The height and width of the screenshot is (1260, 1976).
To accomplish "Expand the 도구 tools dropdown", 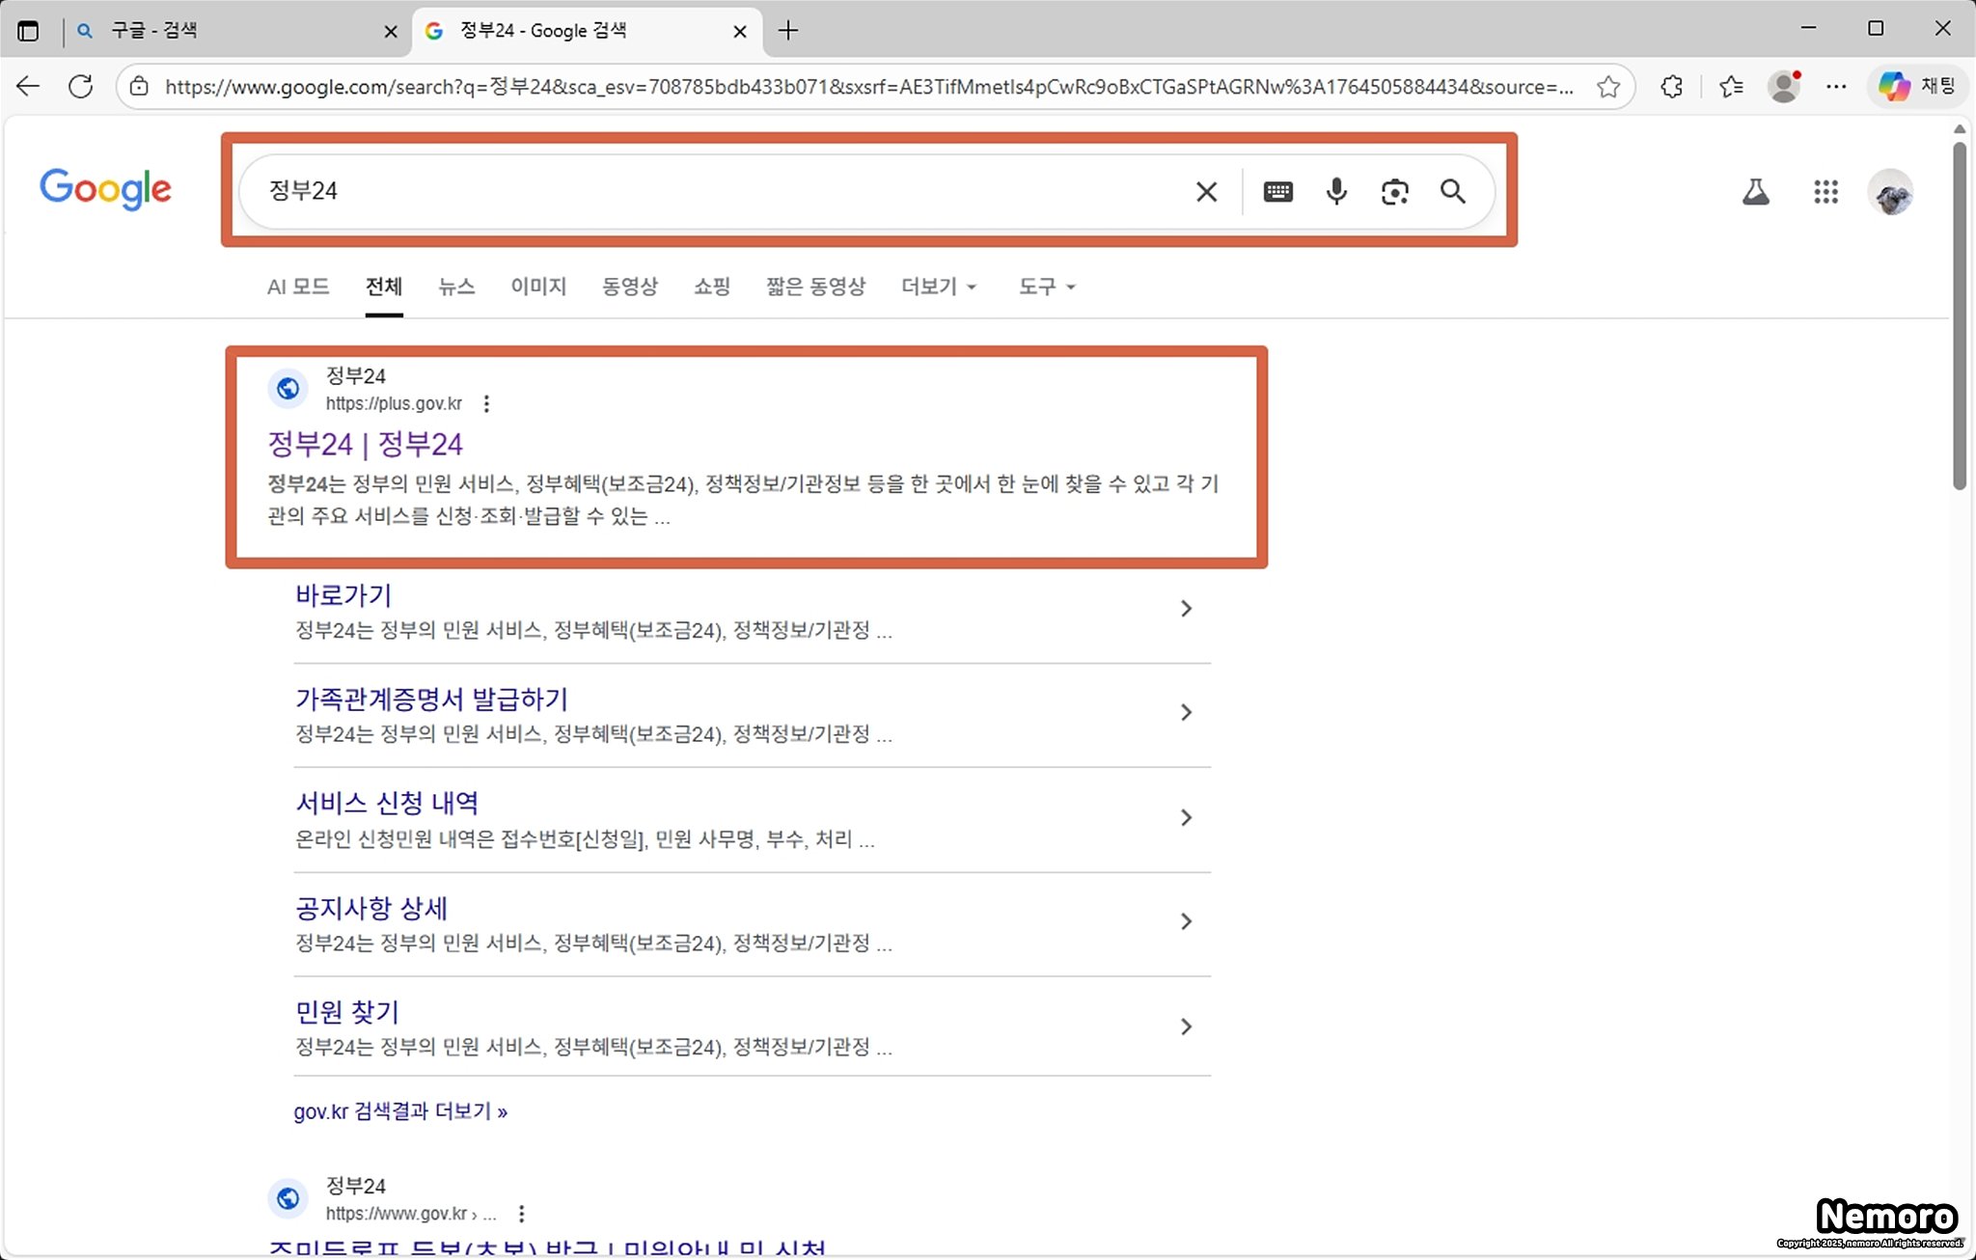I will click(x=1047, y=287).
